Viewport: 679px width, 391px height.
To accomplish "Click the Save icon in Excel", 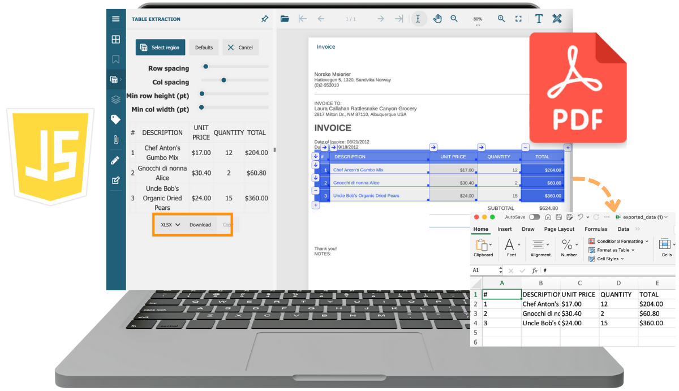I will (558, 217).
